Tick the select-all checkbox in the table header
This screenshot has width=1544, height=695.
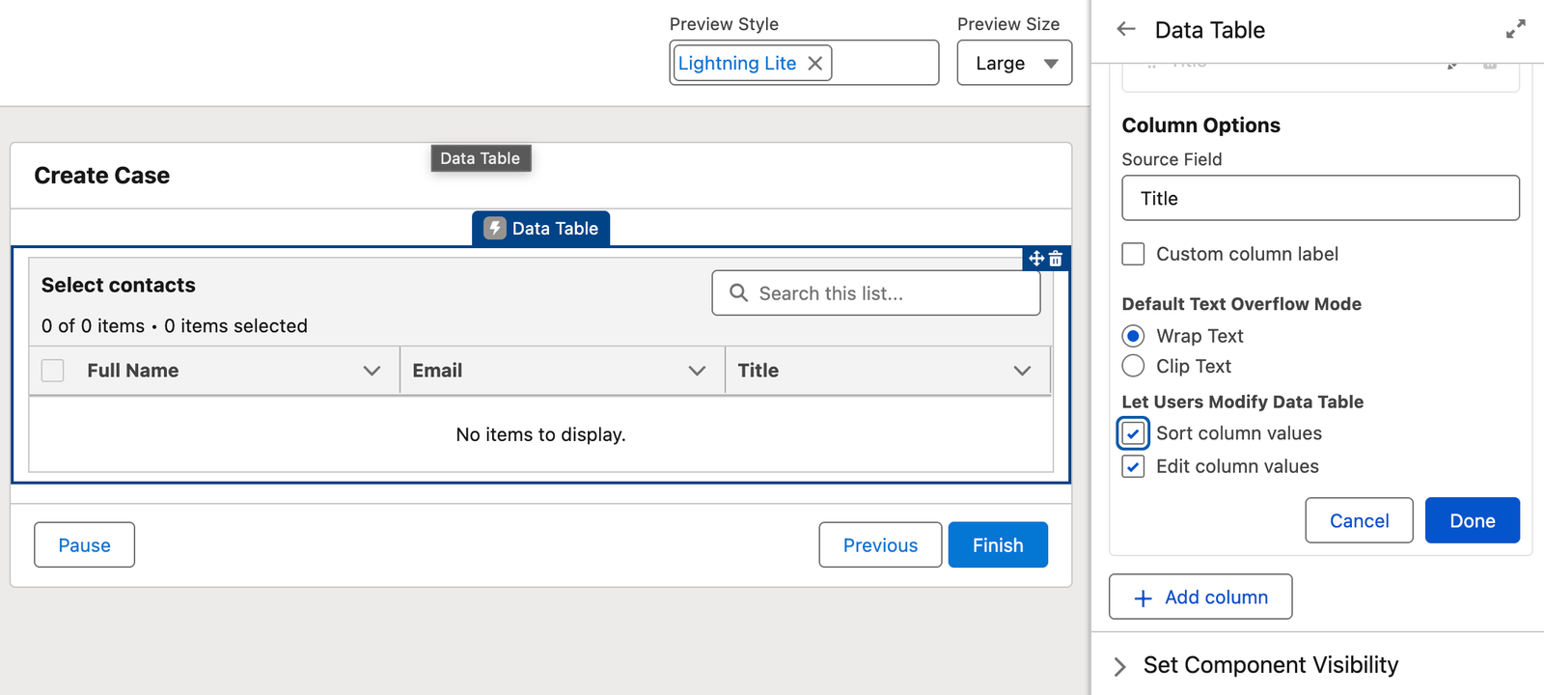point(53,371)
